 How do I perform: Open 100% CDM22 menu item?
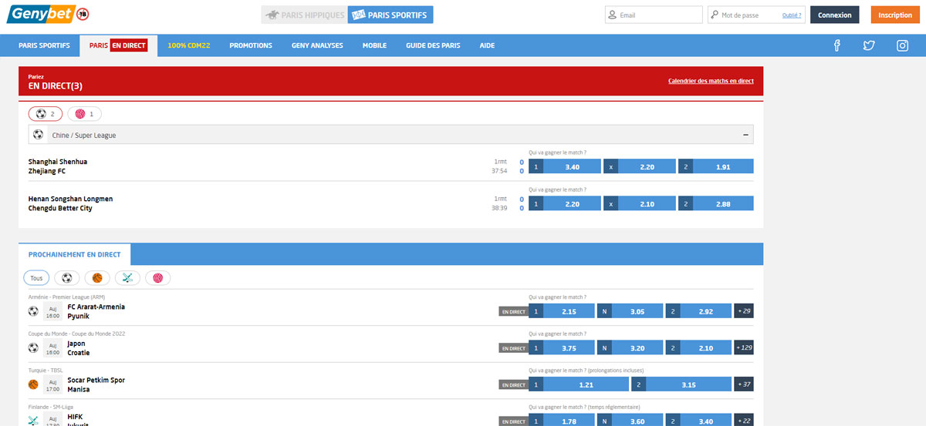coord(189,45)
